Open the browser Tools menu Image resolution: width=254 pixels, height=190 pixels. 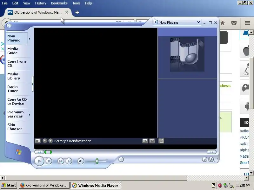(76, 3)
